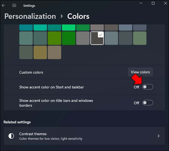Enable accent color on title bars and borders

(x=148, y=103)
